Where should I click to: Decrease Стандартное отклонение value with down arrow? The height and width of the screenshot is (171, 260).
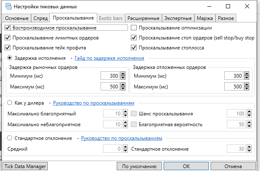[x=249, y=150]
